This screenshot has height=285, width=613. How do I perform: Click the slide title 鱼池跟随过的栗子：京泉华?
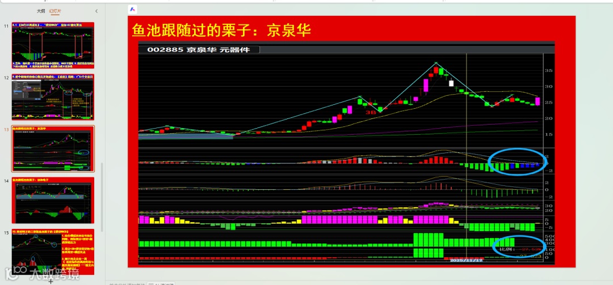(221, 30)
